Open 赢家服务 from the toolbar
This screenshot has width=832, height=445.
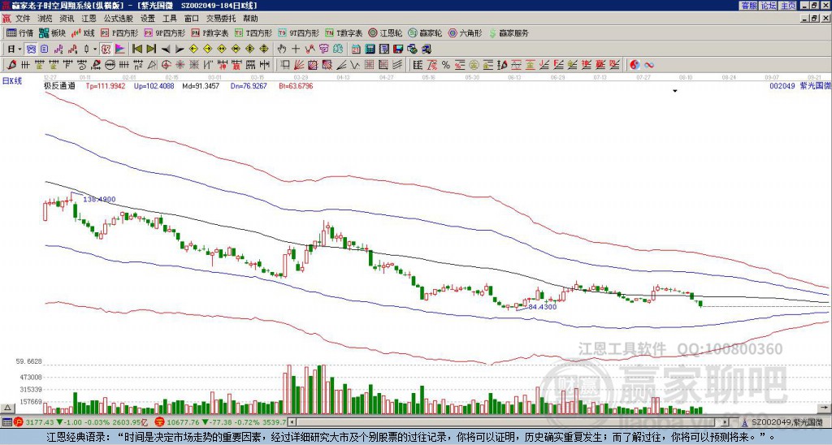click(509, 32)
